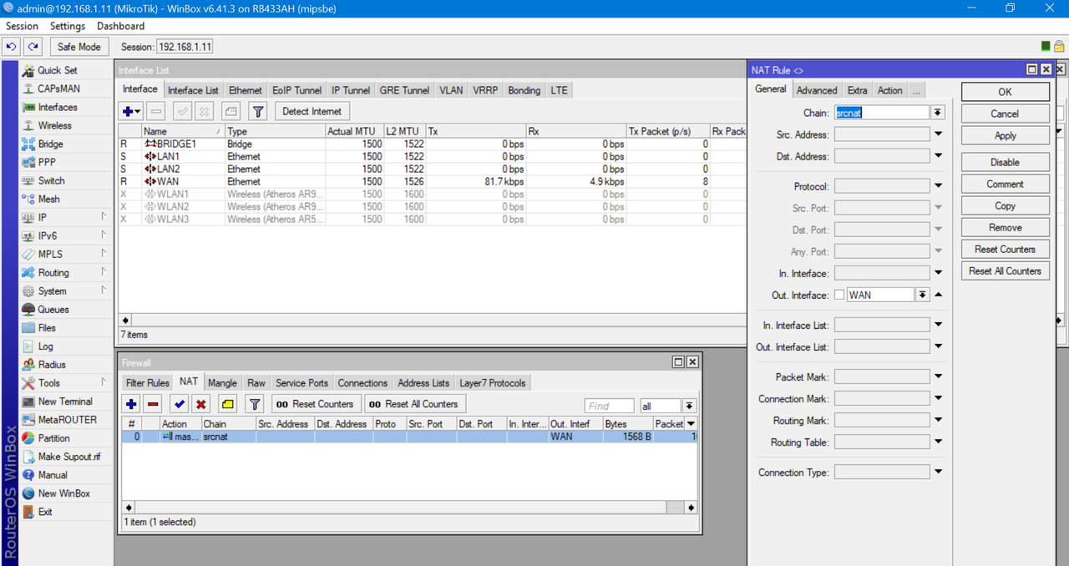Open the Radius sidebar entry

(51, 364)
